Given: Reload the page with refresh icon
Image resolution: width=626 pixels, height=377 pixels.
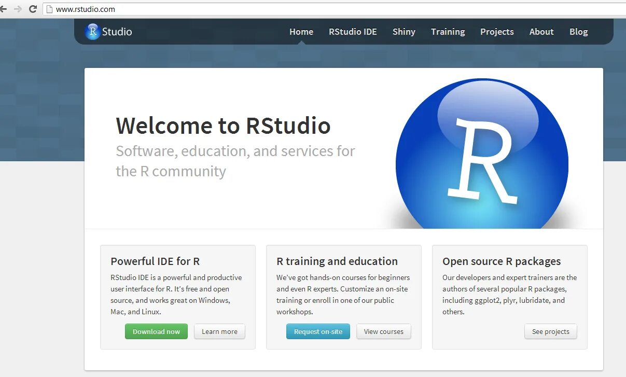Looking at the screenshot, I should pos(33,9).
